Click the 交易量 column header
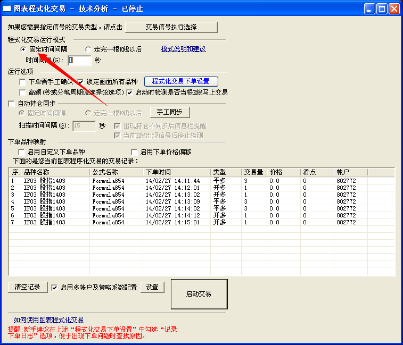Screen dimensions: 403x345 254,172
